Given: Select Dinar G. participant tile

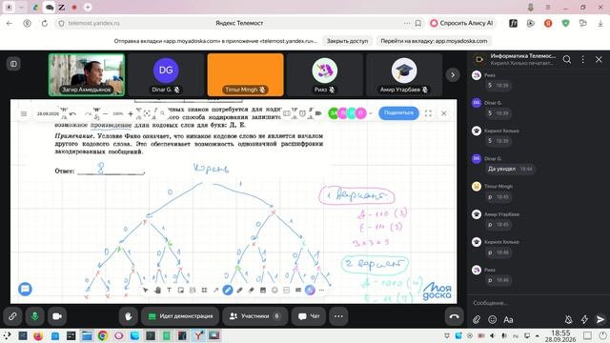Looking at the screenshot, I should 166,74.
